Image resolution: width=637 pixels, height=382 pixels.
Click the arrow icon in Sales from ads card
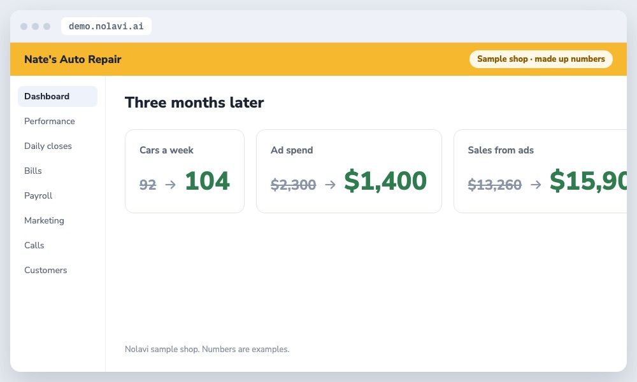click(x=536, y=185)
